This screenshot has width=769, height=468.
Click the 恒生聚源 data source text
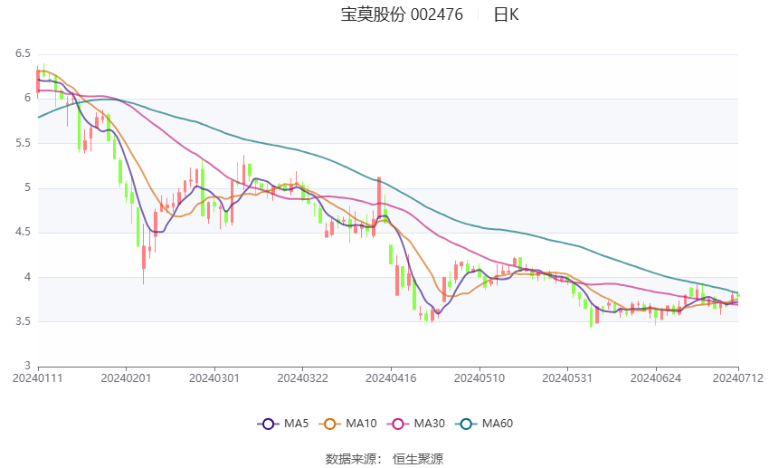point(418,459)
